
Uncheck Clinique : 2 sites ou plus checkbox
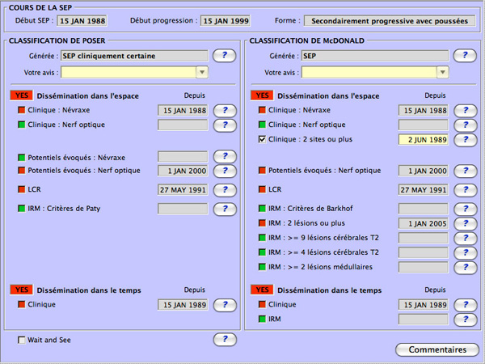262,140
